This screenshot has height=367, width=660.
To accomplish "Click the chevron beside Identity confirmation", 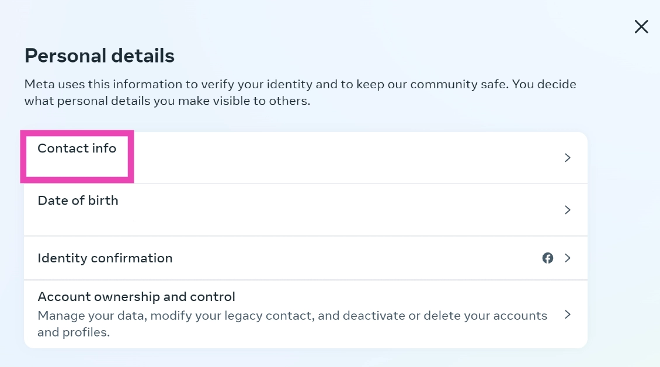I will [x=567, y=258].
